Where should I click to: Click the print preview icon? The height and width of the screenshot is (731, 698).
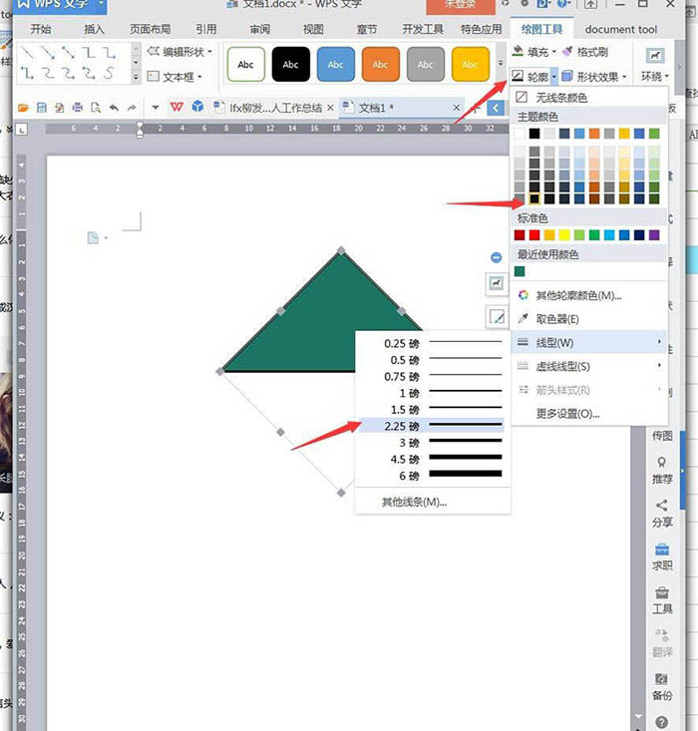pyautogui.click(x=96, y=108)
